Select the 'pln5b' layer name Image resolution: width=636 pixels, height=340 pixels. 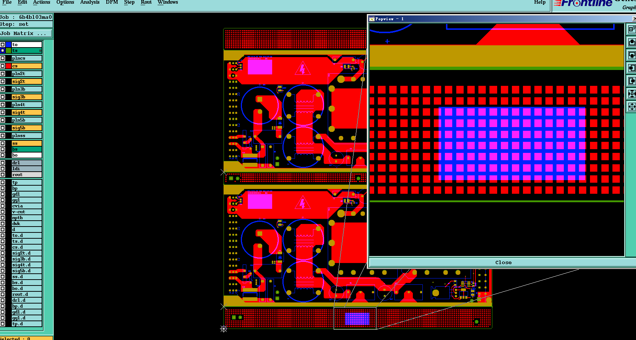(x=27, y=120)
